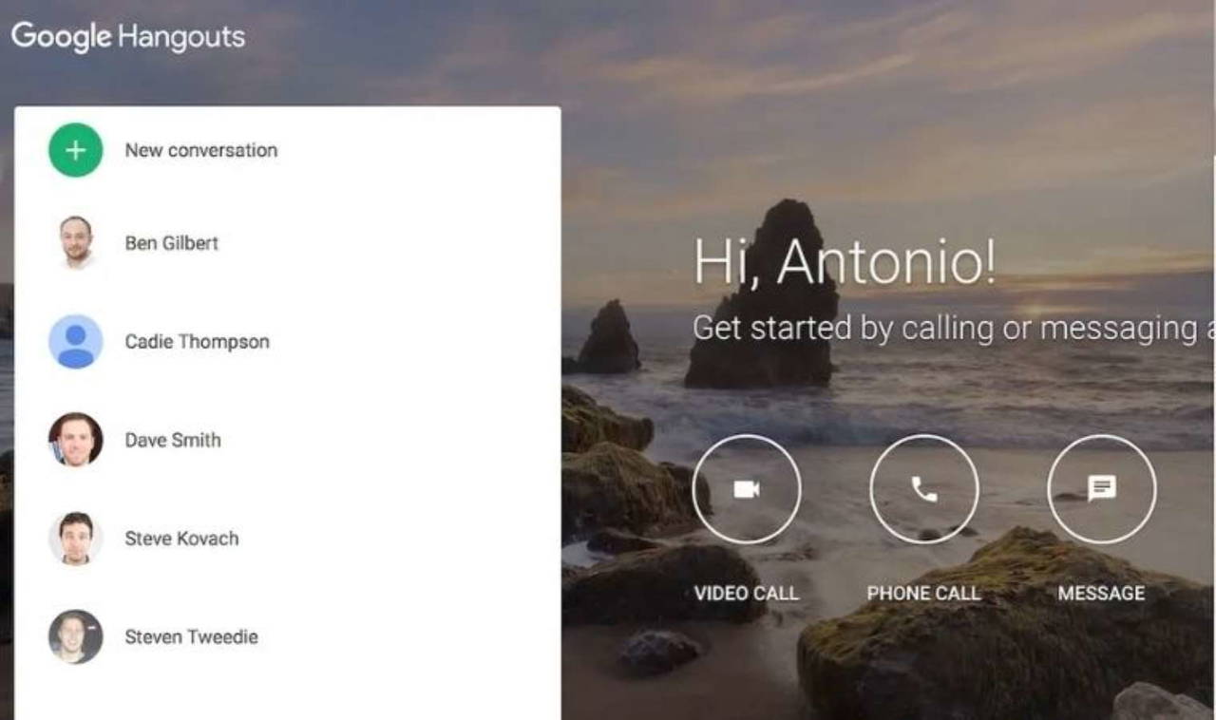The image size is (1216, 720).
Task: Choose the Steve Kovach contact name
Action: 181,539
